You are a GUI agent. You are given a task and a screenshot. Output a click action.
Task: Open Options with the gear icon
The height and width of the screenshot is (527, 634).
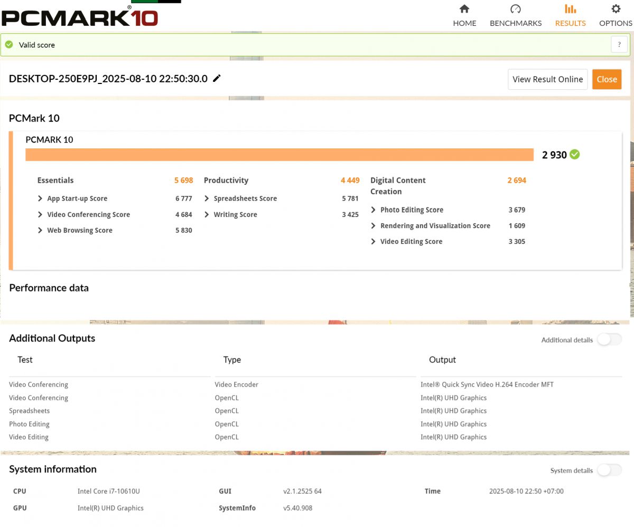616,9
